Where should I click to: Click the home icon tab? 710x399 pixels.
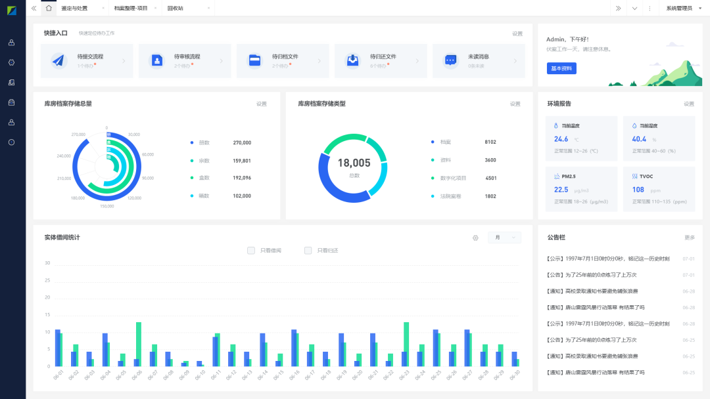pos(49,8)
